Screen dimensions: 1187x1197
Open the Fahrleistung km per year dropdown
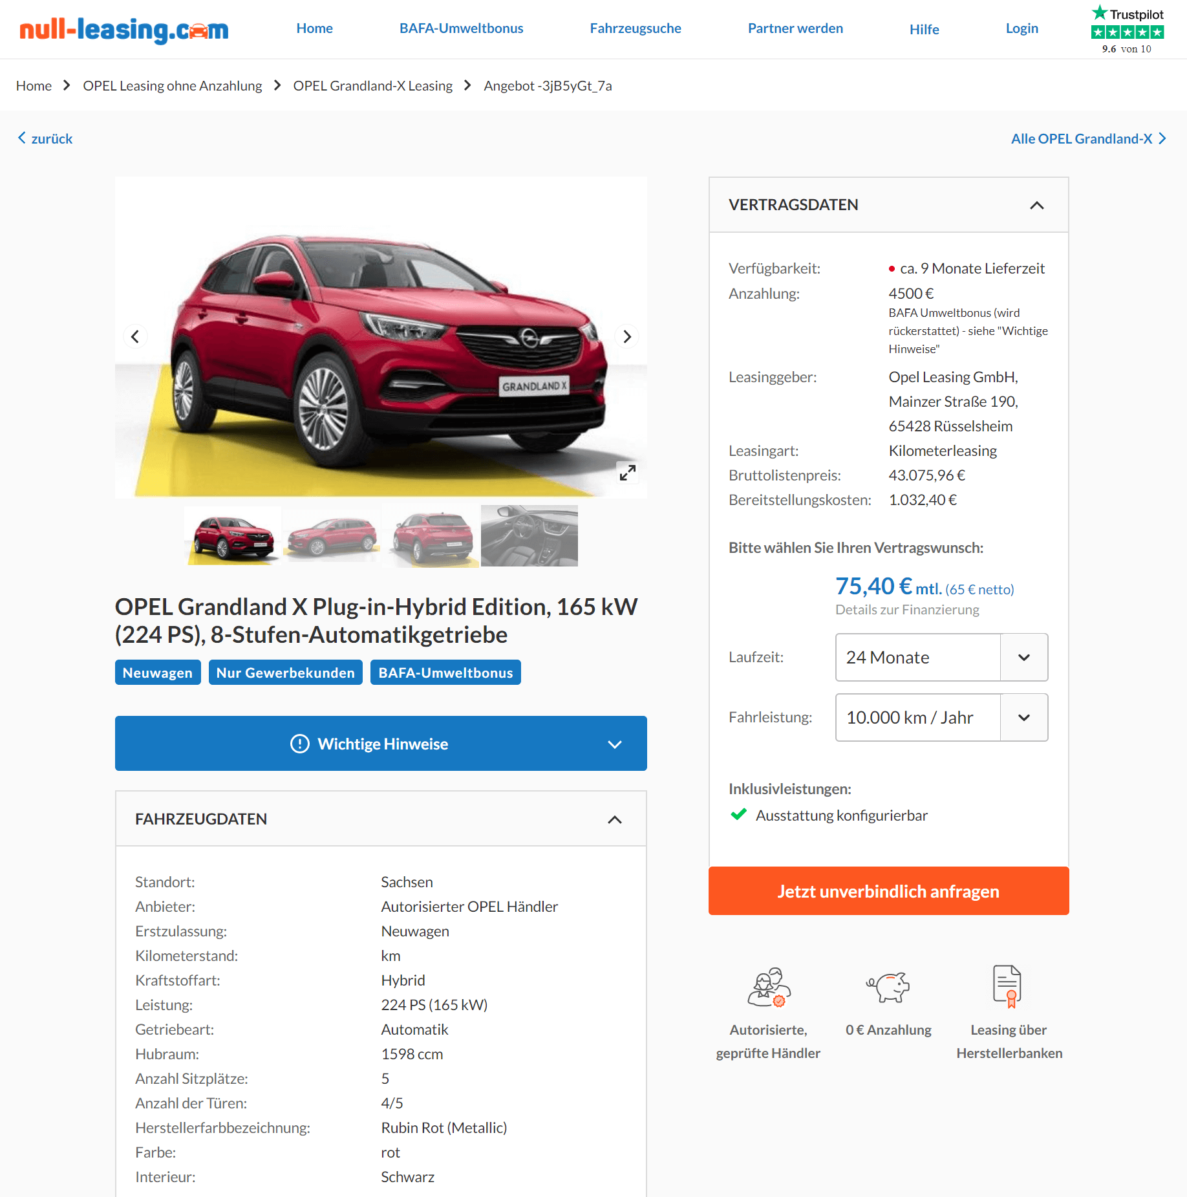tap(941, 717)
